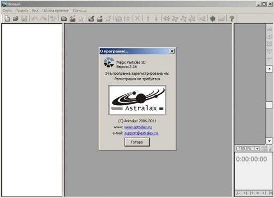
Task: Click the redo arrow toolbar icon
Action: pos(43,18)
